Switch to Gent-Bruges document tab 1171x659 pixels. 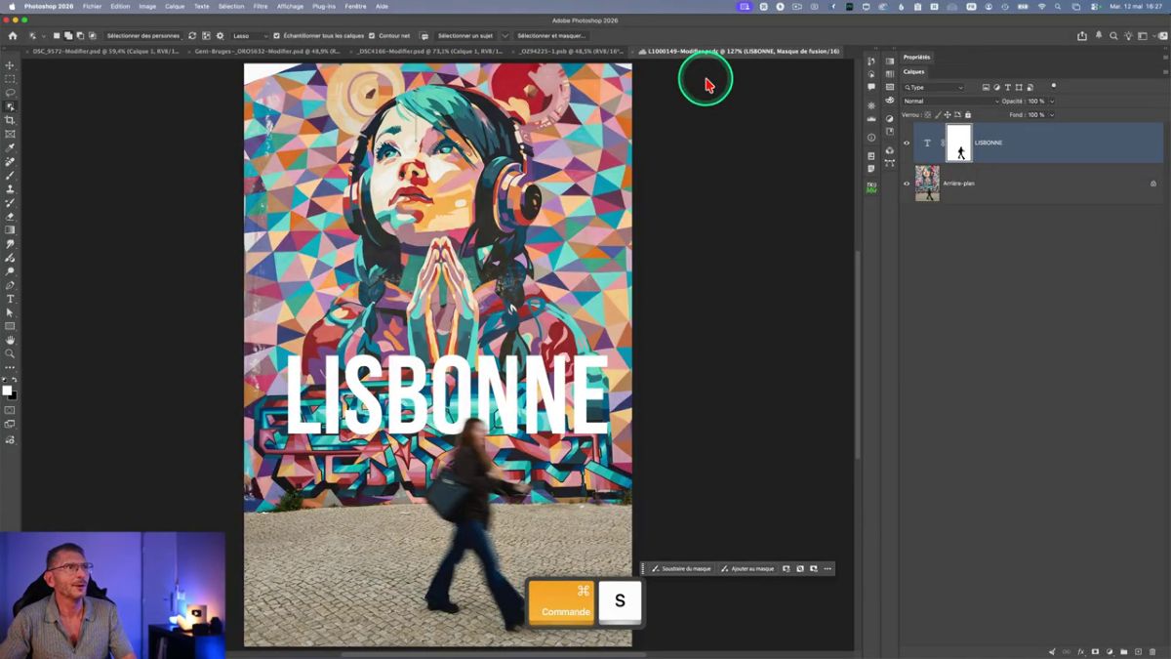coord(266,51)
